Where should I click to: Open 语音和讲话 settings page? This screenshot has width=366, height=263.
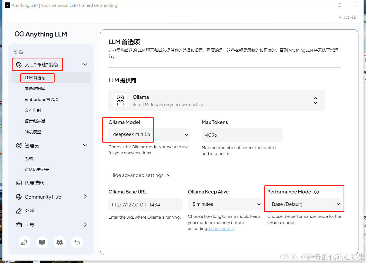35,121
